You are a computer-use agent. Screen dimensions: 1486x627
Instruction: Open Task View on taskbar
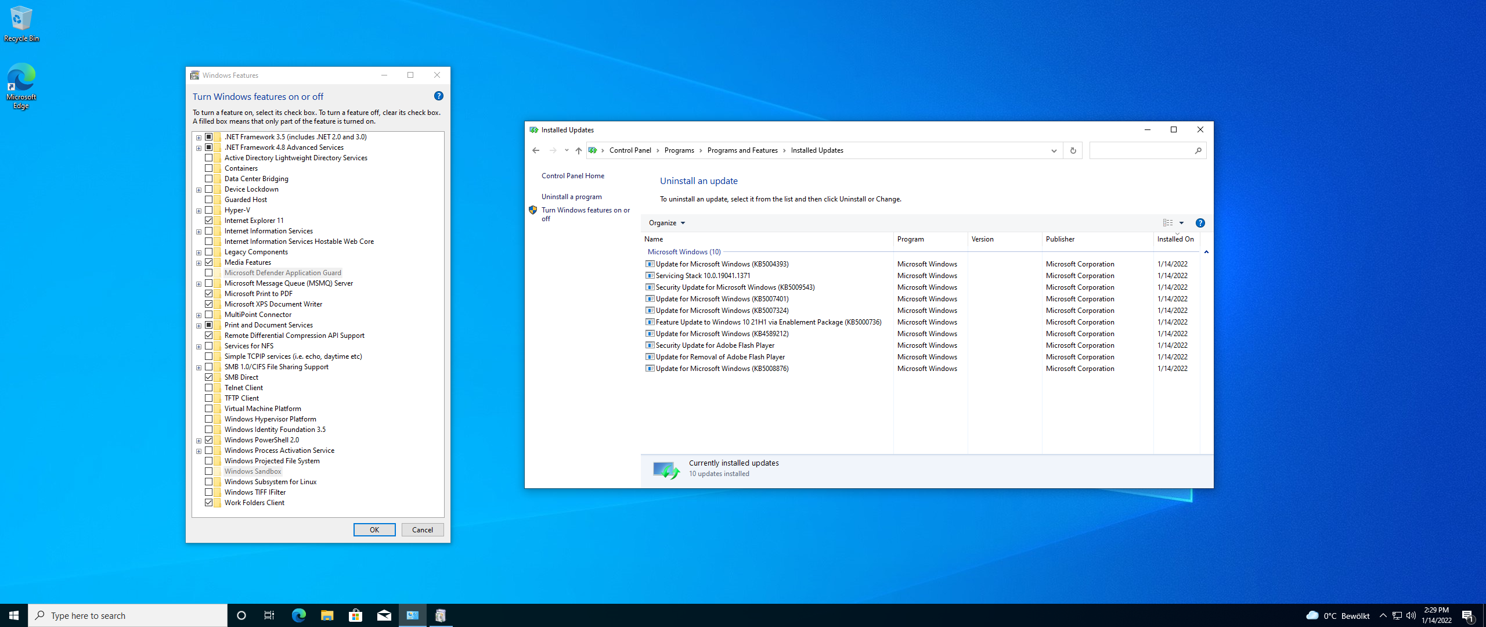coord(269,615)
